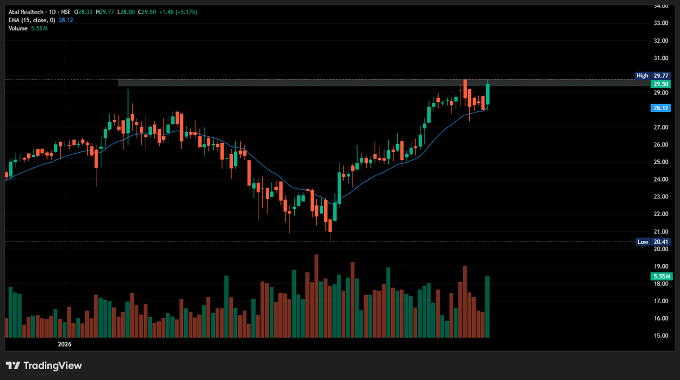Click the blue 28.12 EMA axis label

(x=661, y=108)
